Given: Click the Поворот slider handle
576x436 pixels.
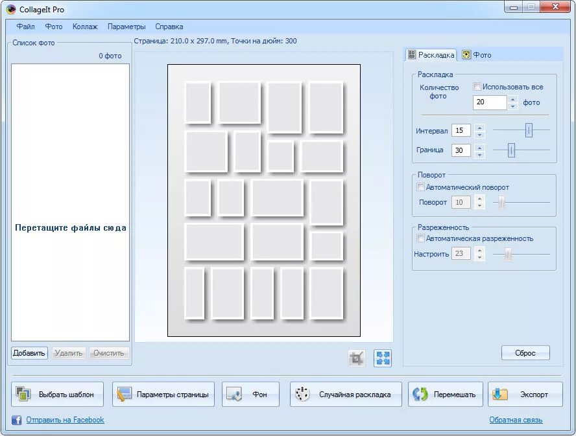Looking at the screenshot, I should point(501,202).
